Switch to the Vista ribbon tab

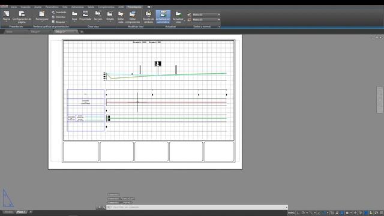click(x=65, y=7)
